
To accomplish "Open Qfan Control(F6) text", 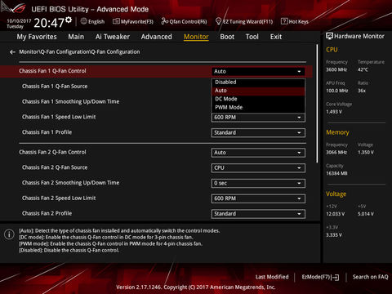I will pos(188,21).
